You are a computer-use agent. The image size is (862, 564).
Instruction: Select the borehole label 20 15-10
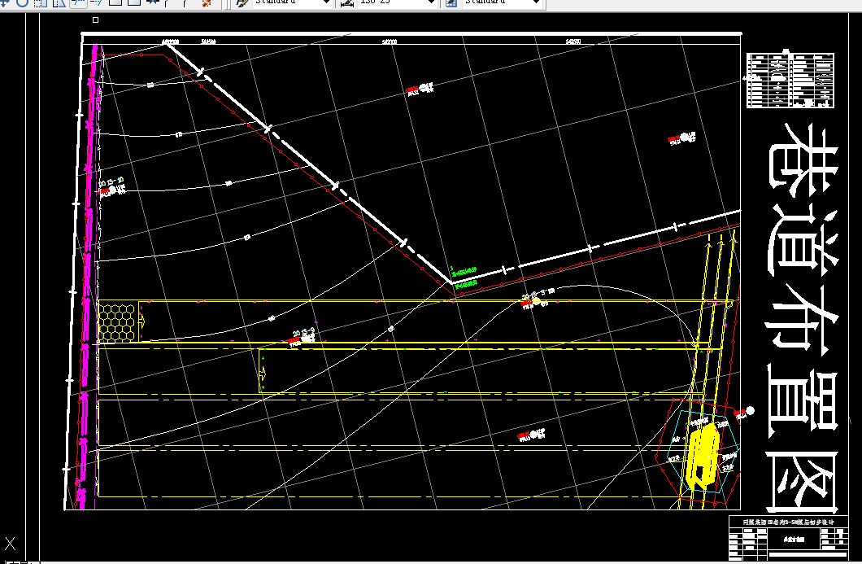(111, 182)
